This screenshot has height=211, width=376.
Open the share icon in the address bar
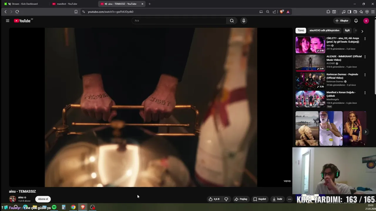coord(274,12)
